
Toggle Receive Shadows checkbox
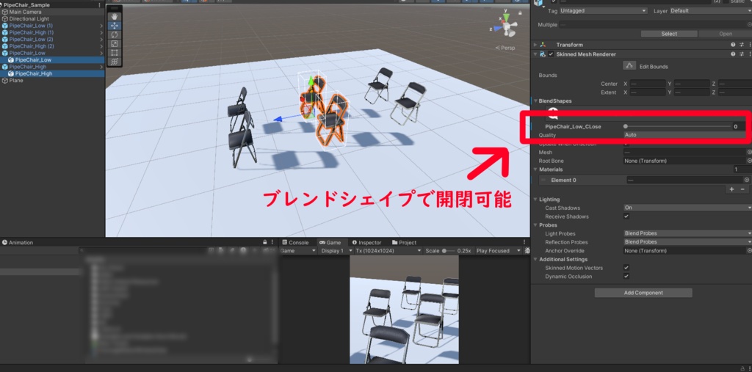point(626,216)
